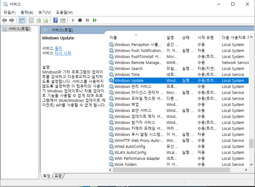Click the horizontal scrollbar right arrow

(246, 170)
